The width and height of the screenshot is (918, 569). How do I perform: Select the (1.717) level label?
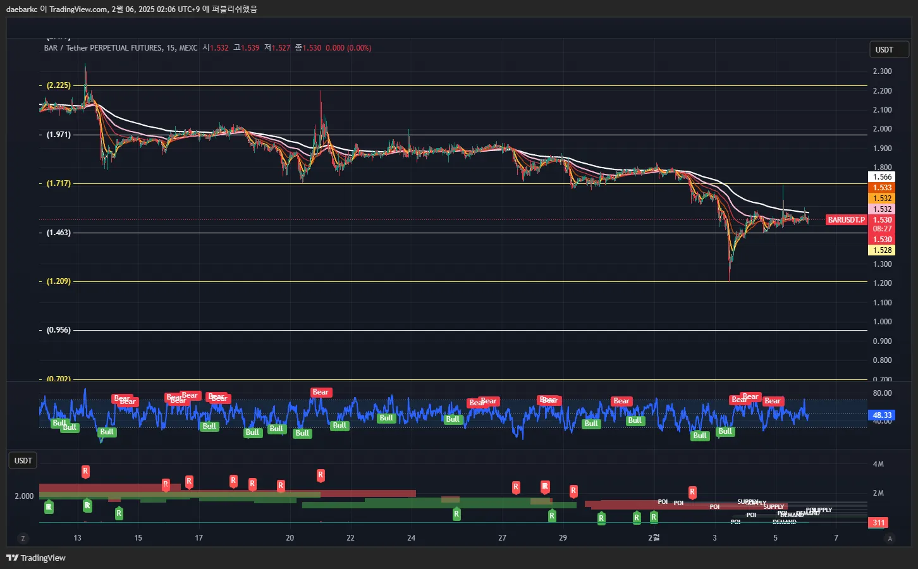tap(59, 183)
